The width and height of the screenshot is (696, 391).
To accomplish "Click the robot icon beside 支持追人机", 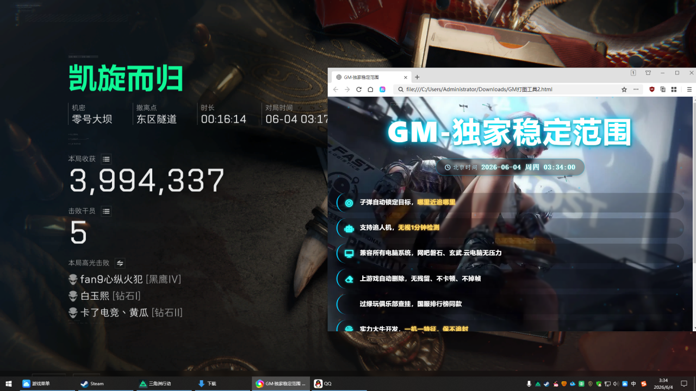I will point(349,228).
